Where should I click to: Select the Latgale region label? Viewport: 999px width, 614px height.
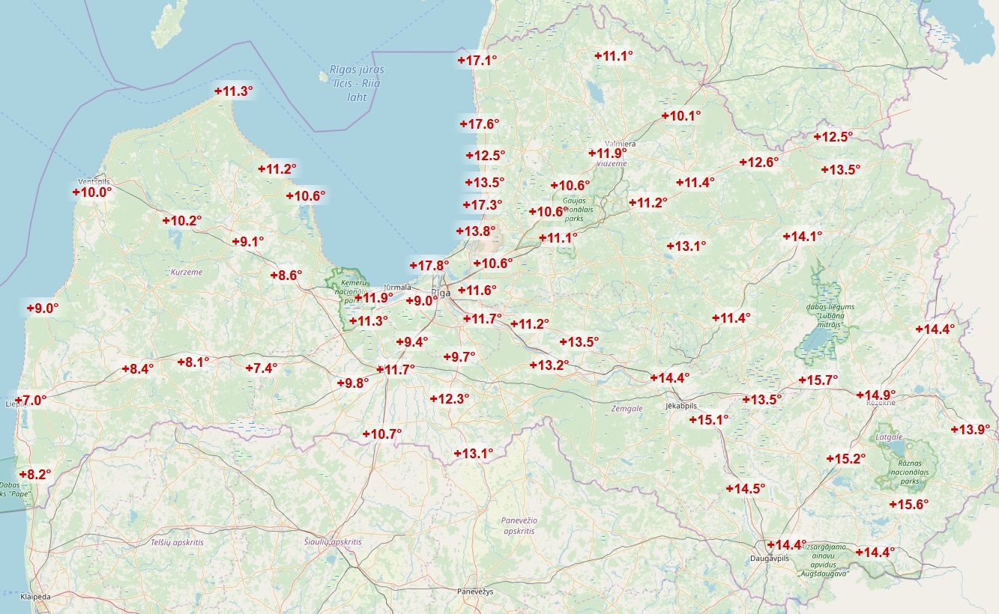(x=889, y=437)
